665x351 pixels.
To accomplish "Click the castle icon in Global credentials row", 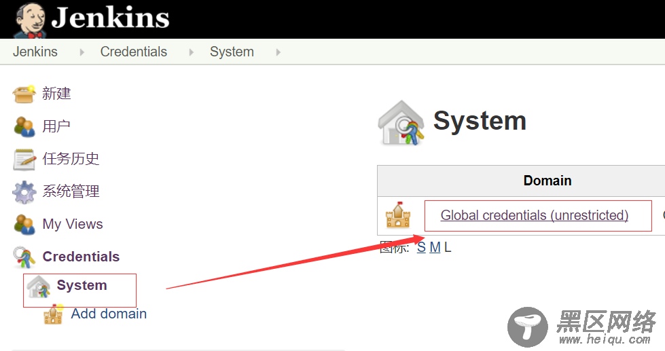I will [x=398, y=215].
